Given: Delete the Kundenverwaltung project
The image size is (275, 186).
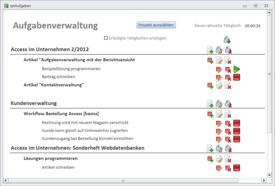Looking at the screenshot, I should click(228, 103).
